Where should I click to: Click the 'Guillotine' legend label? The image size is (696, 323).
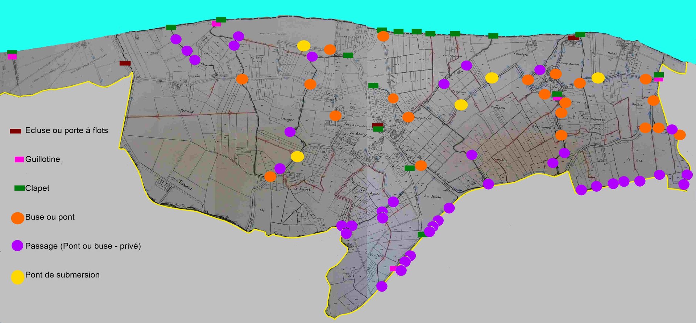point(43,159)
